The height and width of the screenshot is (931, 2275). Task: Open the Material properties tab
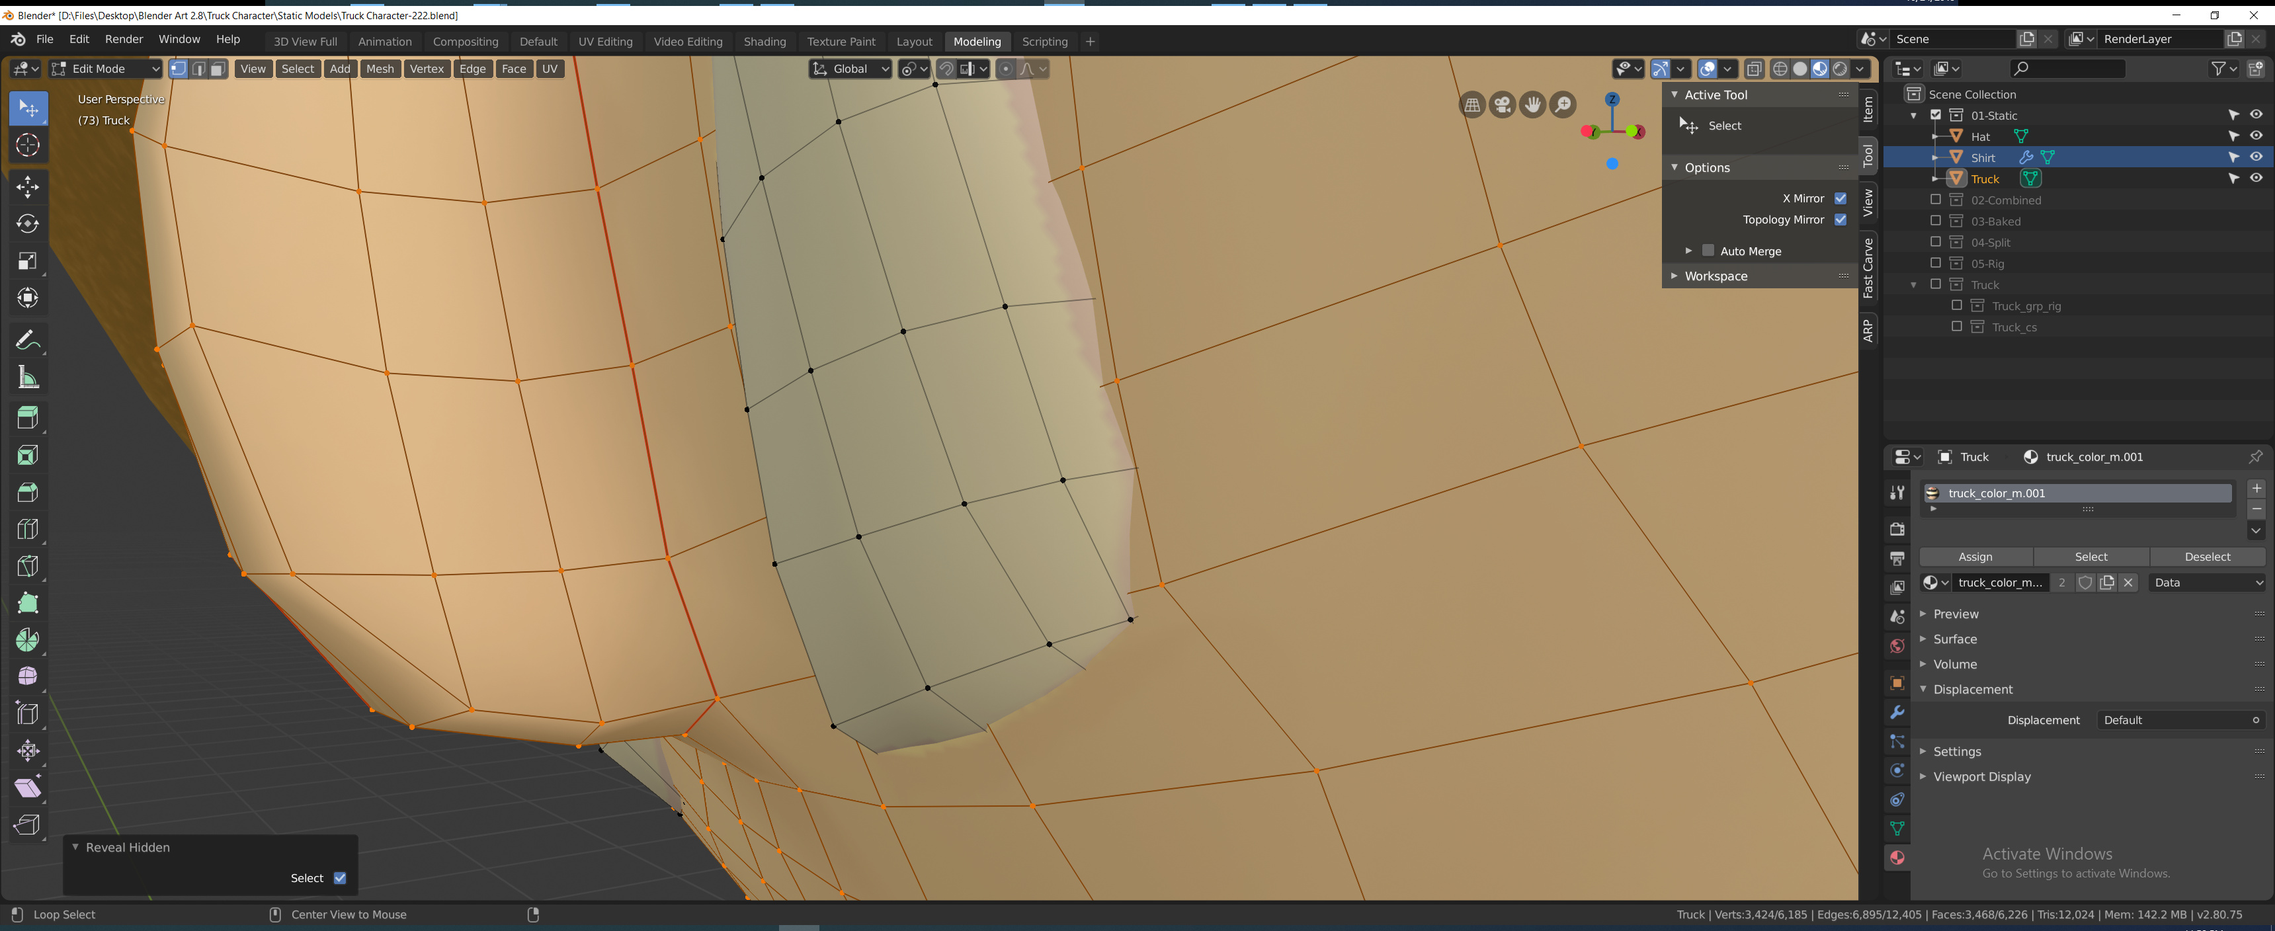1897,857
